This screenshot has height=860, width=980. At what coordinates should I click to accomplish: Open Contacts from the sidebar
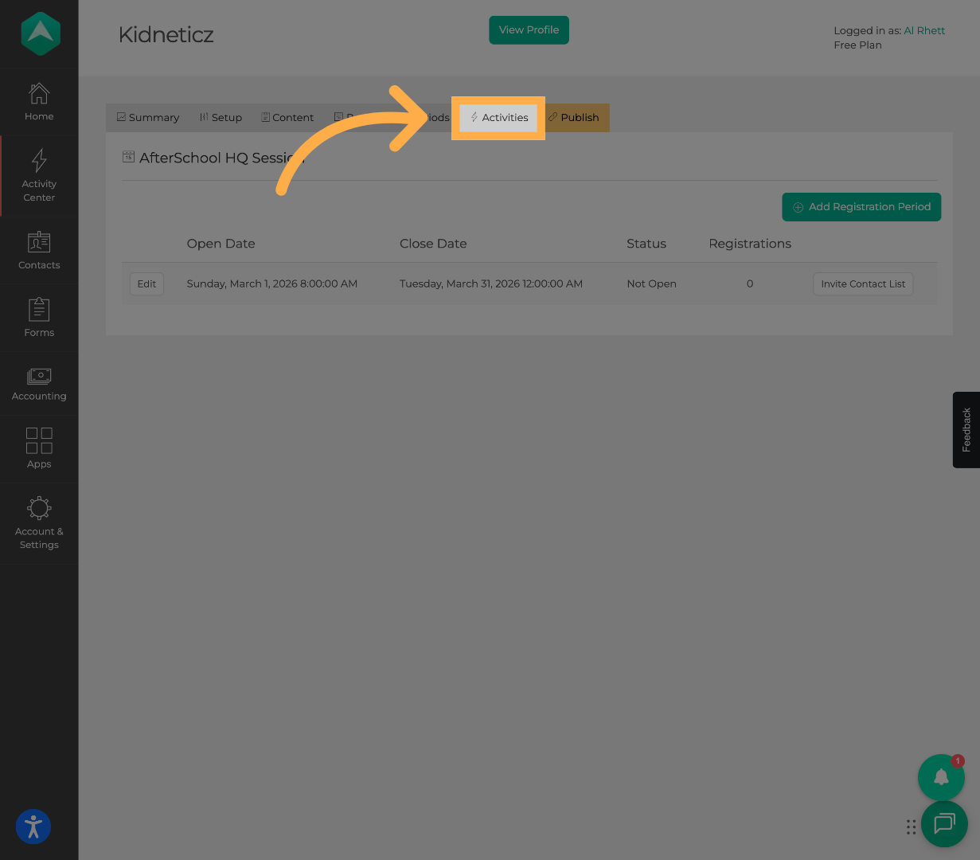pyautogui.click(x=38, y=249)
